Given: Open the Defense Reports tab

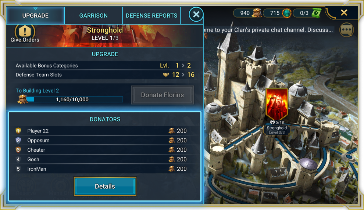Looking at the screenshot, I should coord(151,15).
